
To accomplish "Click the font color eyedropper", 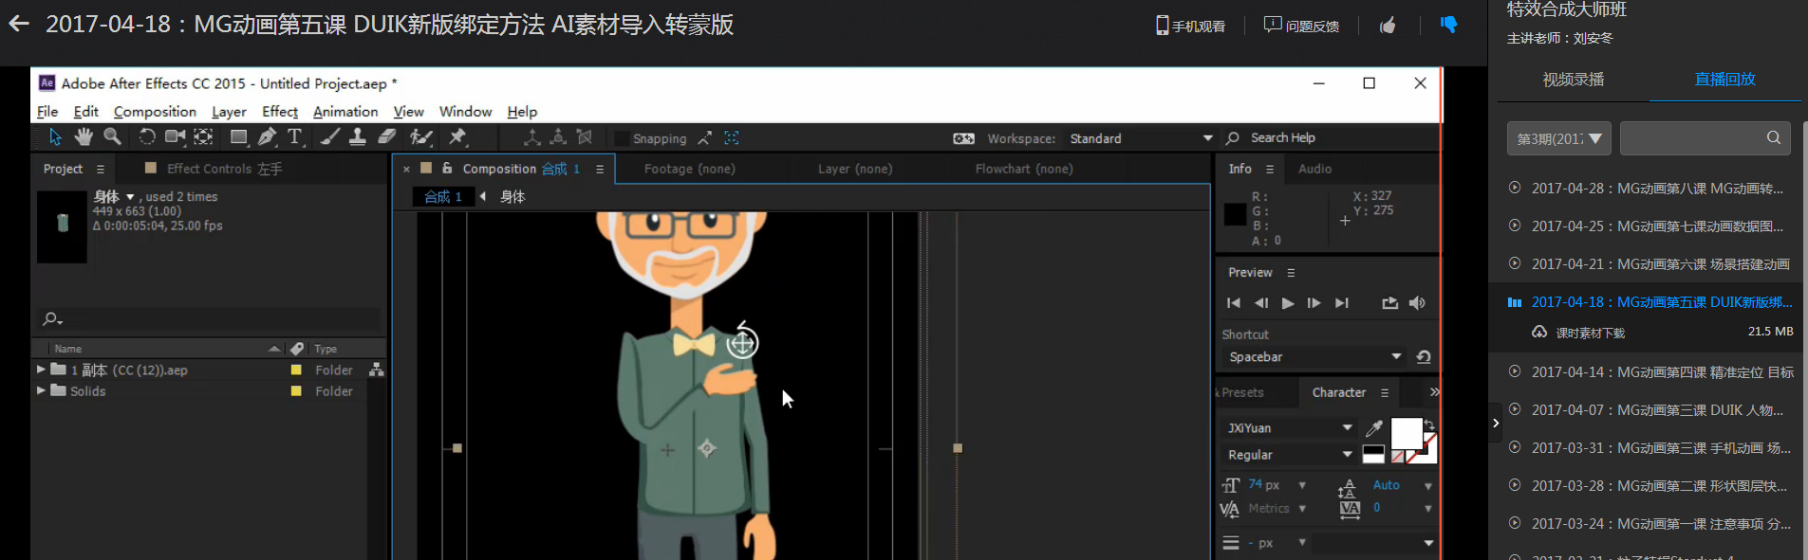I will point(1373,428).
